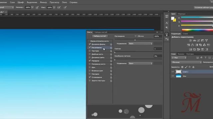Uncheck Динамика формы brush option

[x=90, y=44]
